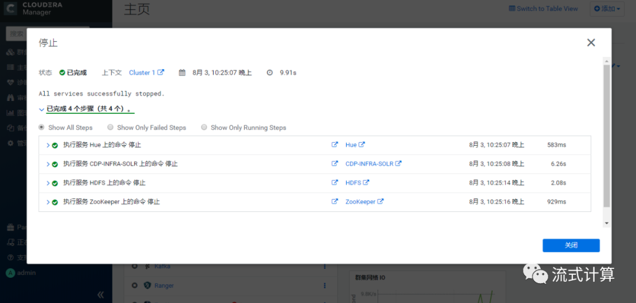This screenshot has height=303, width=636.
Task: Open the Kafka row's three-dot actions menu
Action: coord(324,266)
